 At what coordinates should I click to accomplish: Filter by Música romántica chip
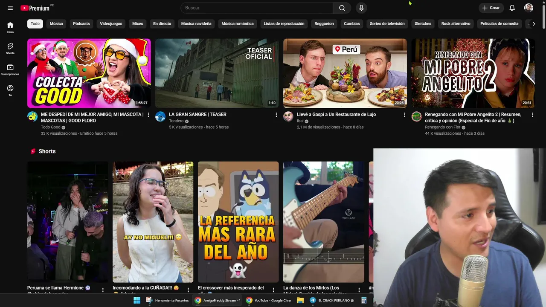(x=238, y=23)
